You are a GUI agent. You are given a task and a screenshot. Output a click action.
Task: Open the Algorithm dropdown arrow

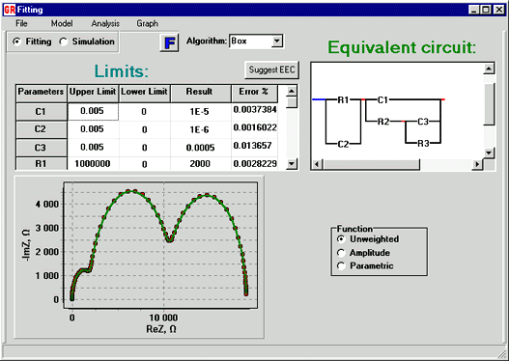click(277, 42)
